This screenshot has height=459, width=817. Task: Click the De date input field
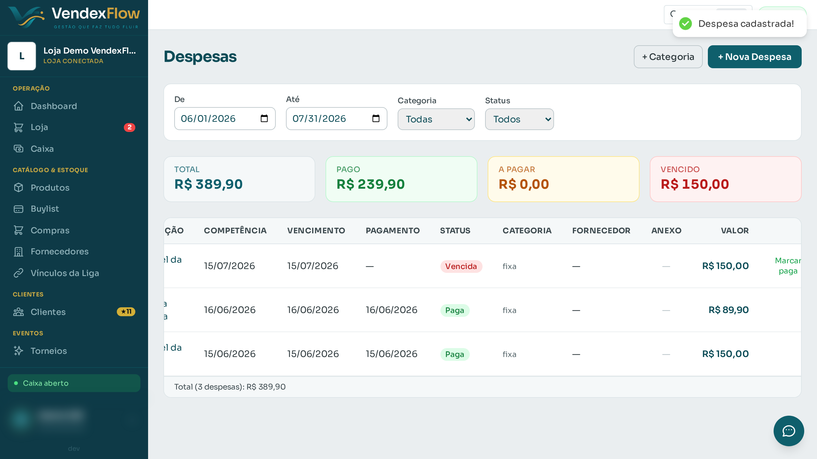[x=225, y=119]
